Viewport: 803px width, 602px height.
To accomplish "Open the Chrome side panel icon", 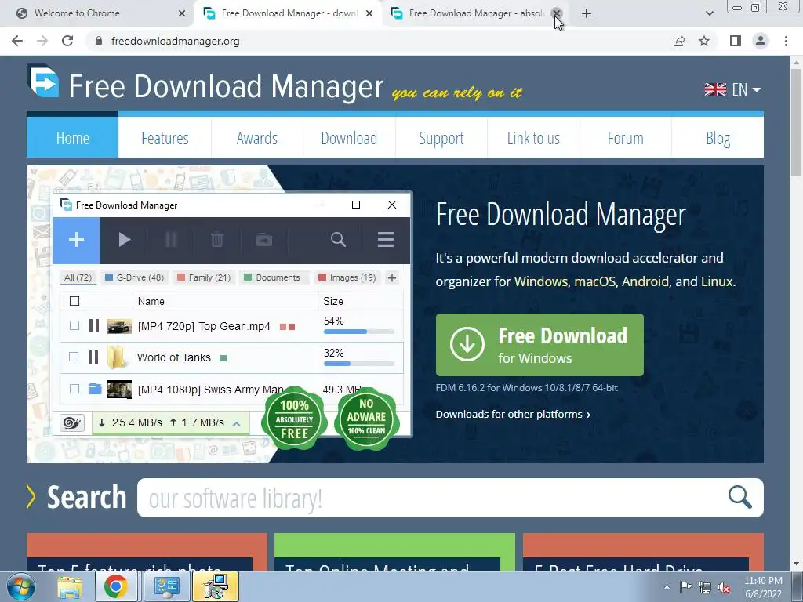I will (x=736, y=41).
